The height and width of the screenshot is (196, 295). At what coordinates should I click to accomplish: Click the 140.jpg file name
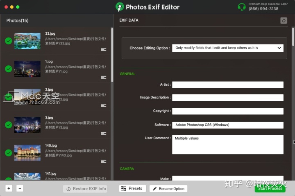(51, 145)
